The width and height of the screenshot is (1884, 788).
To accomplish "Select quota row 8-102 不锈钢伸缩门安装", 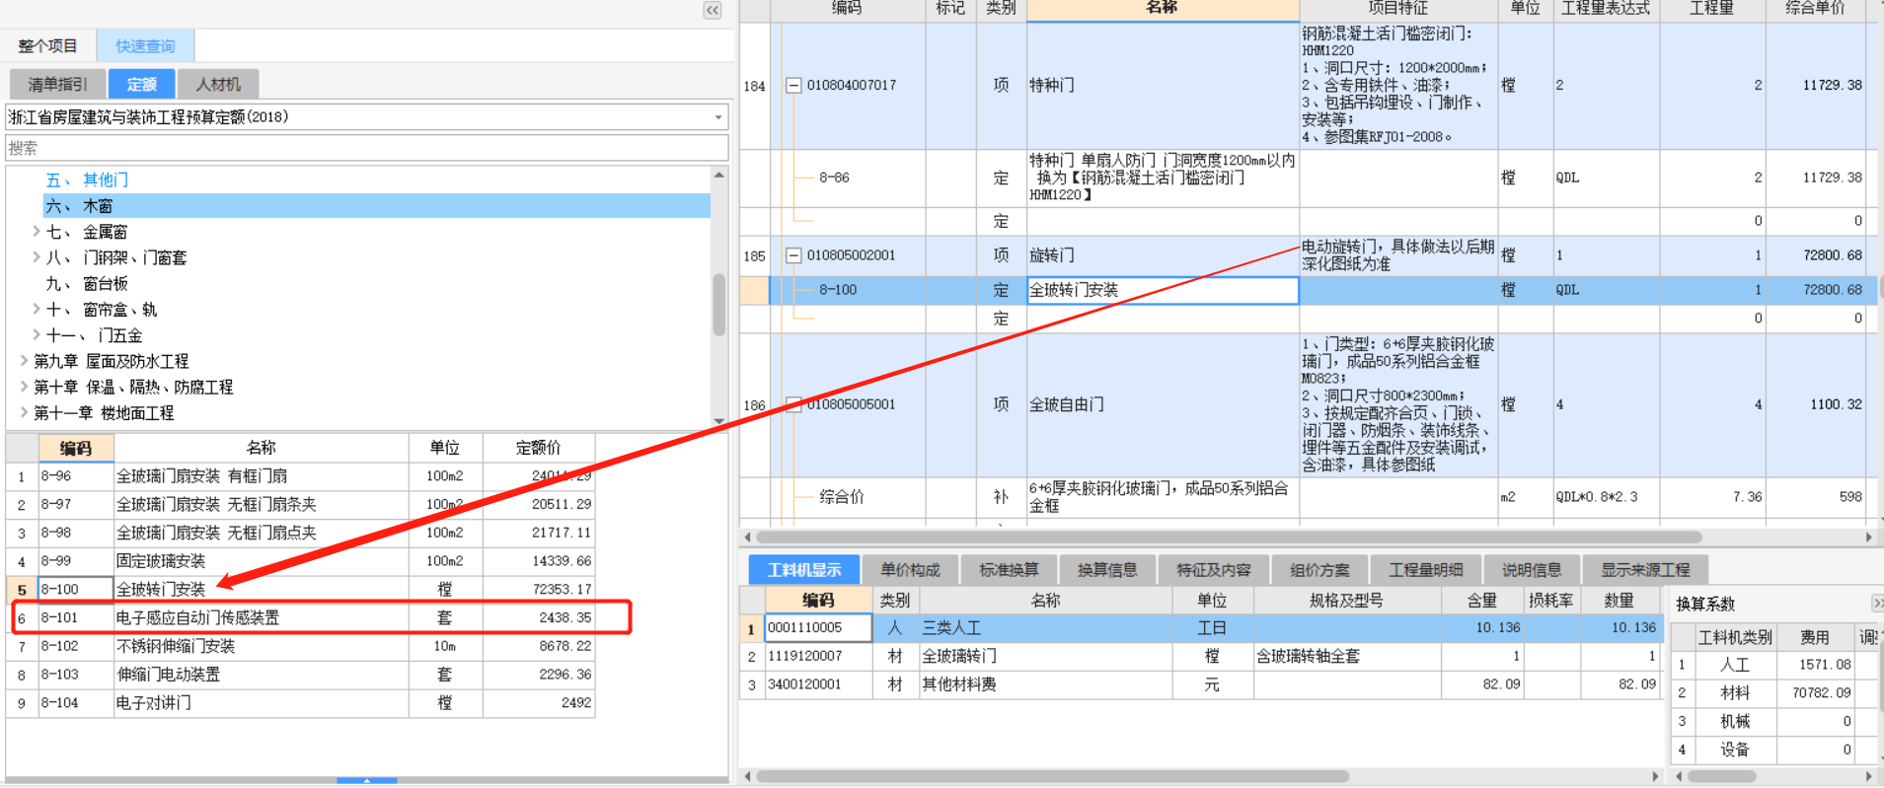I will pyautogui.click(x=301, y=646).
